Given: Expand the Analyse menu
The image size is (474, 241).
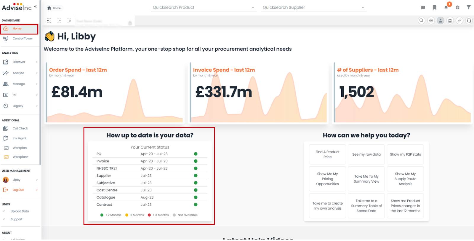Looking at the screenshot, I should pyautogui.click(x=20, y=73).
